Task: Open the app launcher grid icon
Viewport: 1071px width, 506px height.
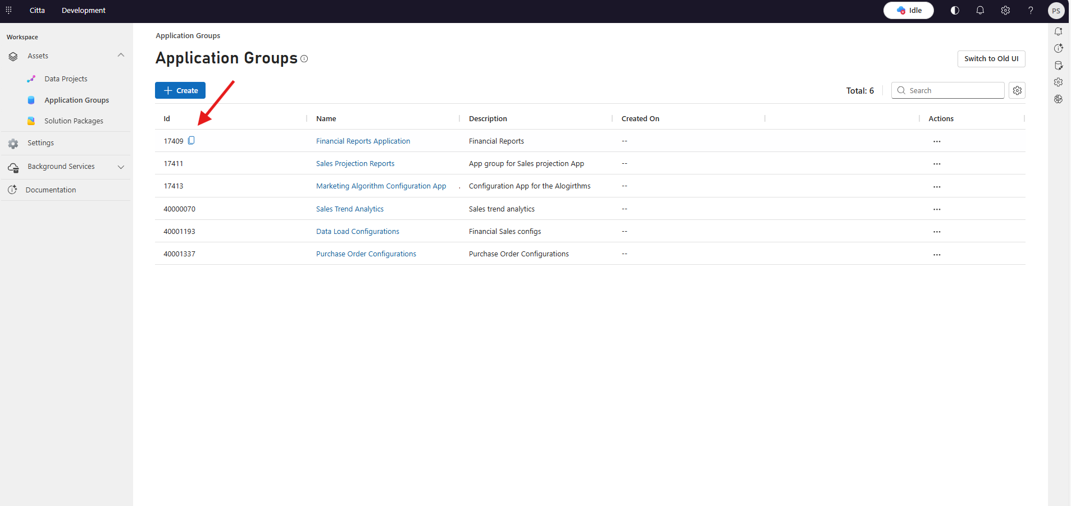Action: 8,10
